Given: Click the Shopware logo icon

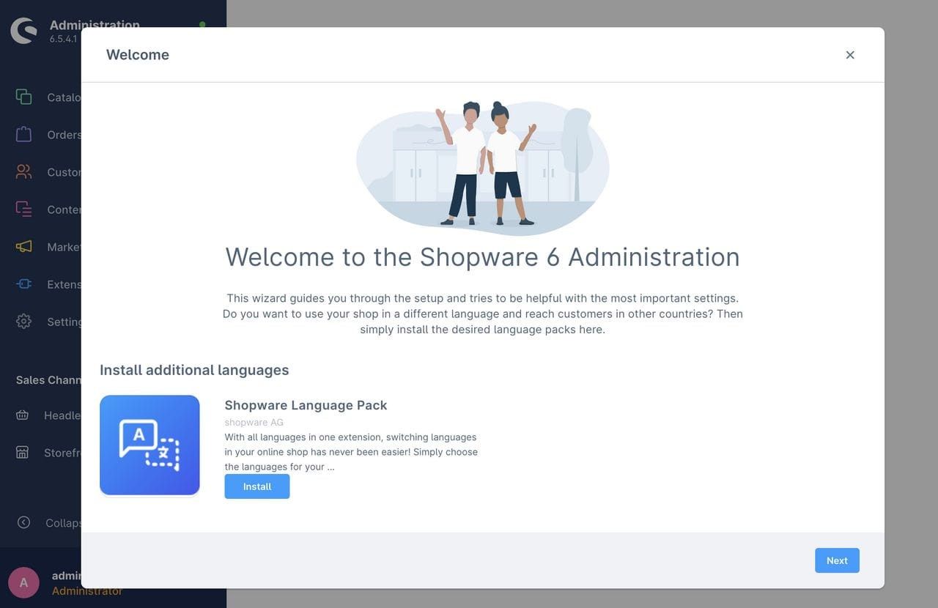Looking at the screenshot, I should click(23, 31).
